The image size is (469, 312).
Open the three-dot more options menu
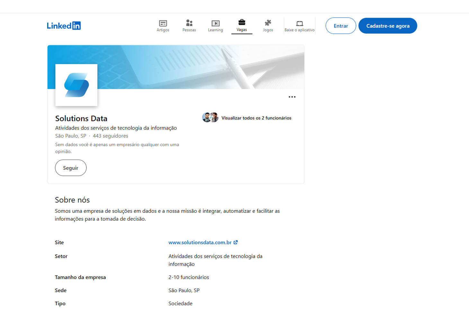coord(292,97)
